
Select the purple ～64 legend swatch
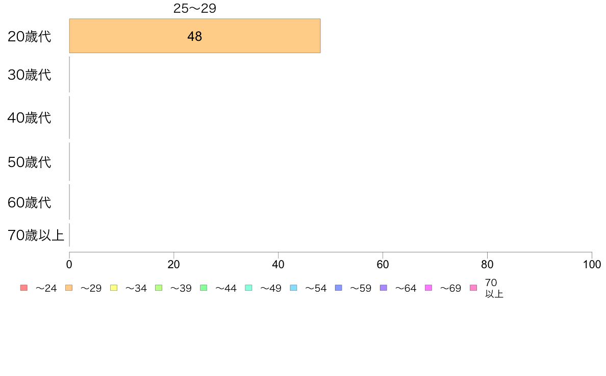[384, 288]
